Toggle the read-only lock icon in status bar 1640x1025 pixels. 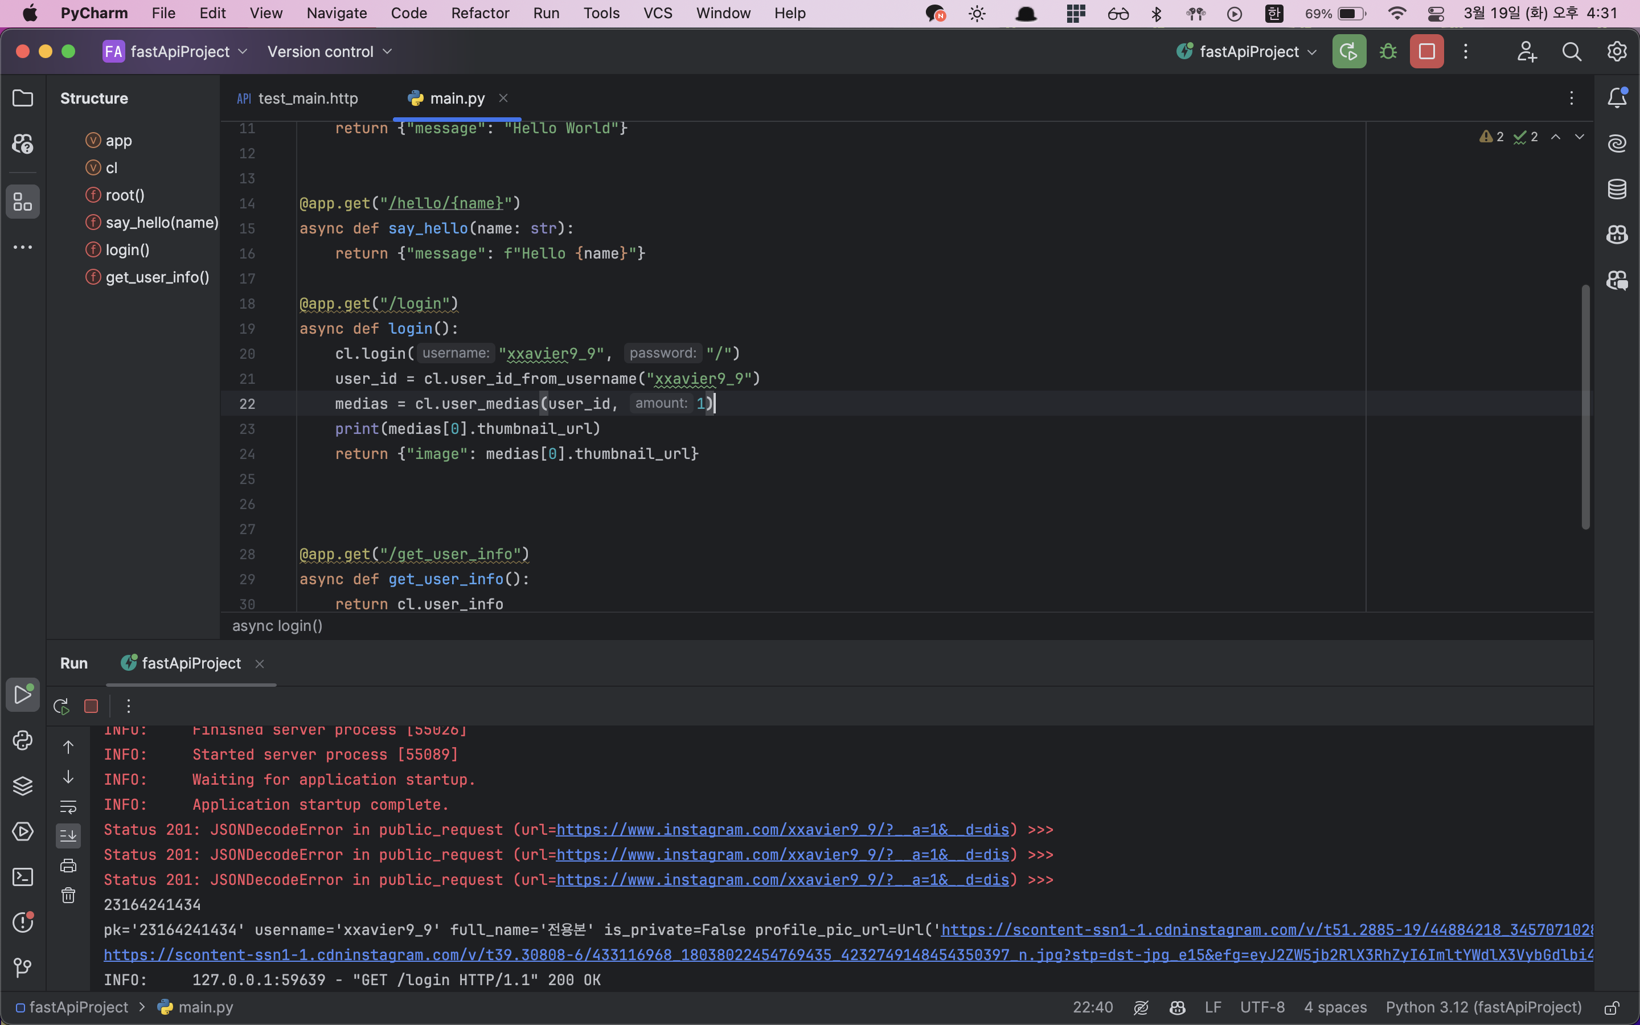[x=1612, y=1007]
